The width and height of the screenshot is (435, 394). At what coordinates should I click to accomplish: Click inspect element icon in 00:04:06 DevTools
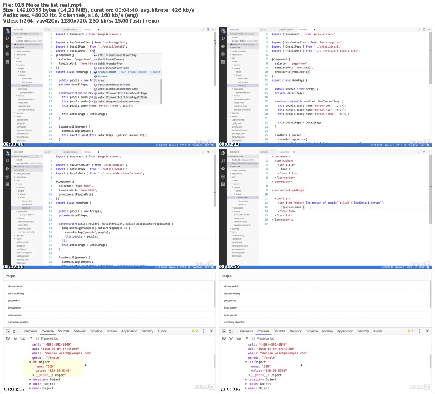[x=223, y=331]
